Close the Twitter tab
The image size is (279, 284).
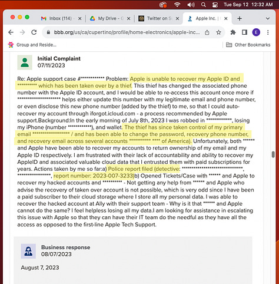point(177,18)
